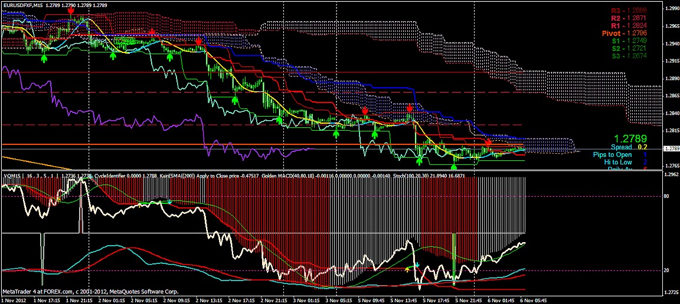This screenshot has height=304, width=680.
Task: Click the Hi to Low label
Action: coord(619,162)
